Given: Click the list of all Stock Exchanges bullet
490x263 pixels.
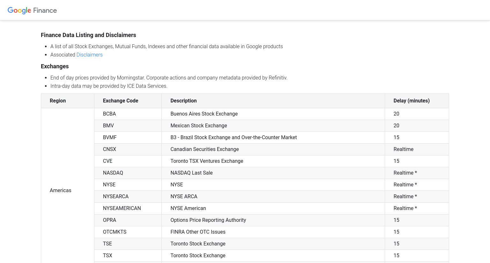Looking at the screenshot, I should (167, 46).
